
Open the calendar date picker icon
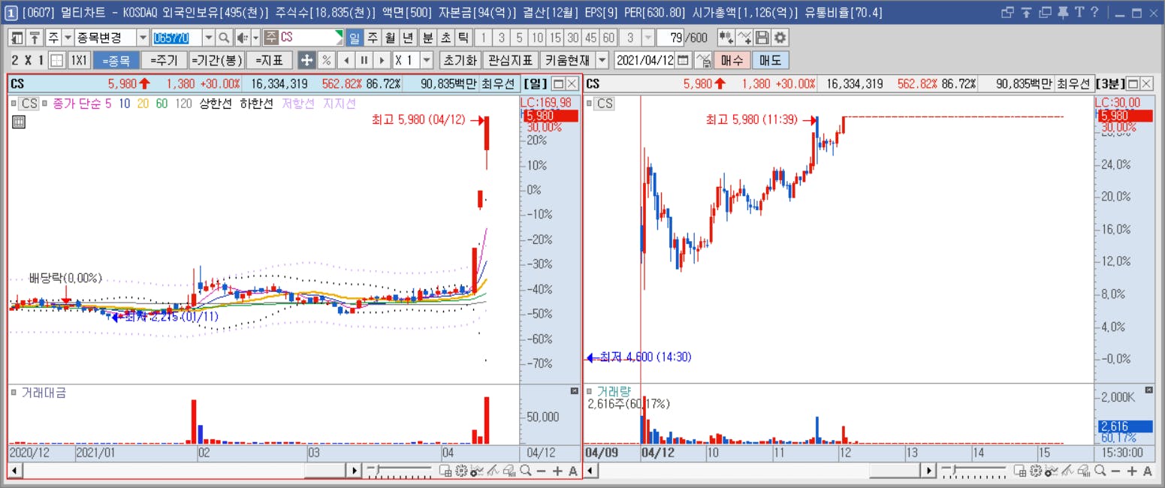pyautogui.click(x=683, y=60)
